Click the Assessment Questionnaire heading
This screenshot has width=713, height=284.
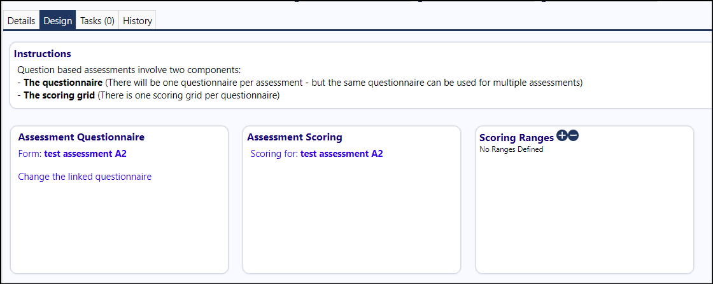(81, 137)
